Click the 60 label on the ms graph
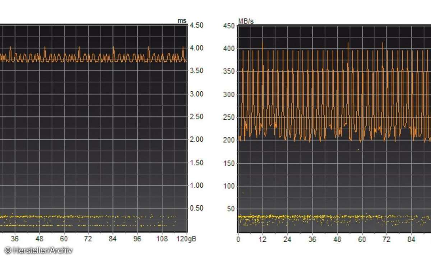 point(64,238)
